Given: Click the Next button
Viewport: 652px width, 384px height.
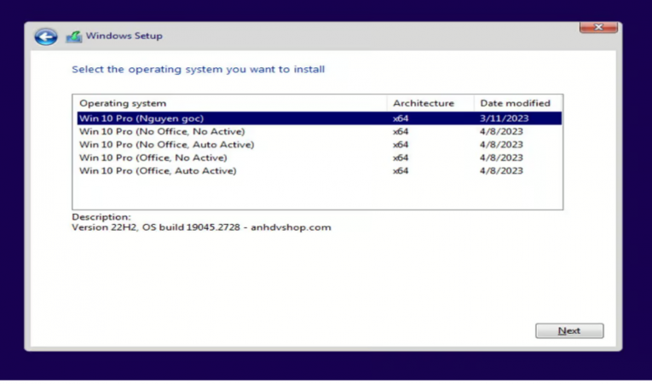Looking at the screenshot, I should coord(569,331).
